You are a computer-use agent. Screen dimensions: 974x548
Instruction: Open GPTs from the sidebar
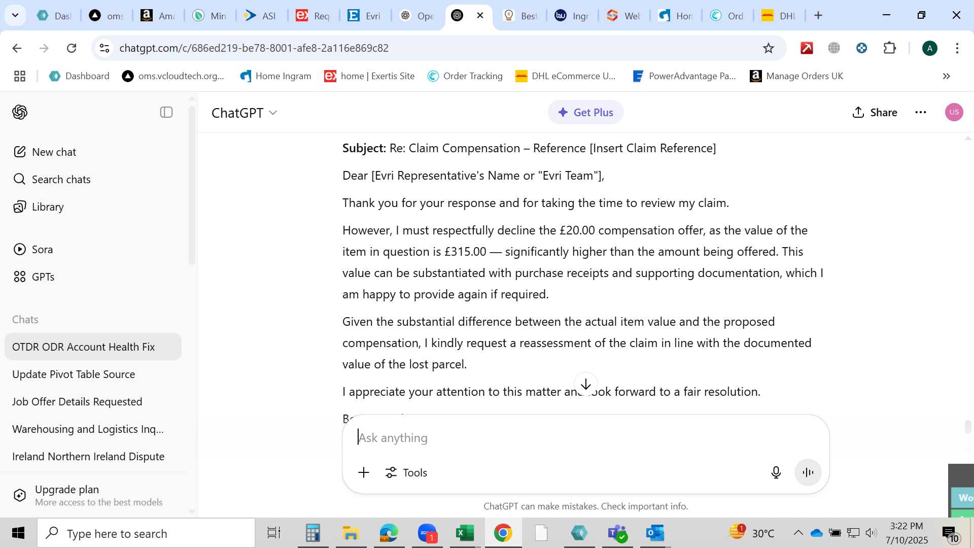[34, 277]
